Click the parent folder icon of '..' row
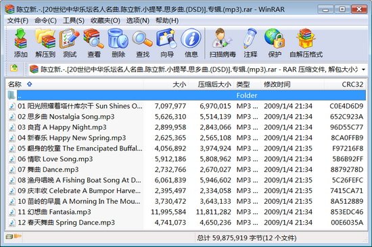 pyautogui.click(x=11, y=95)
